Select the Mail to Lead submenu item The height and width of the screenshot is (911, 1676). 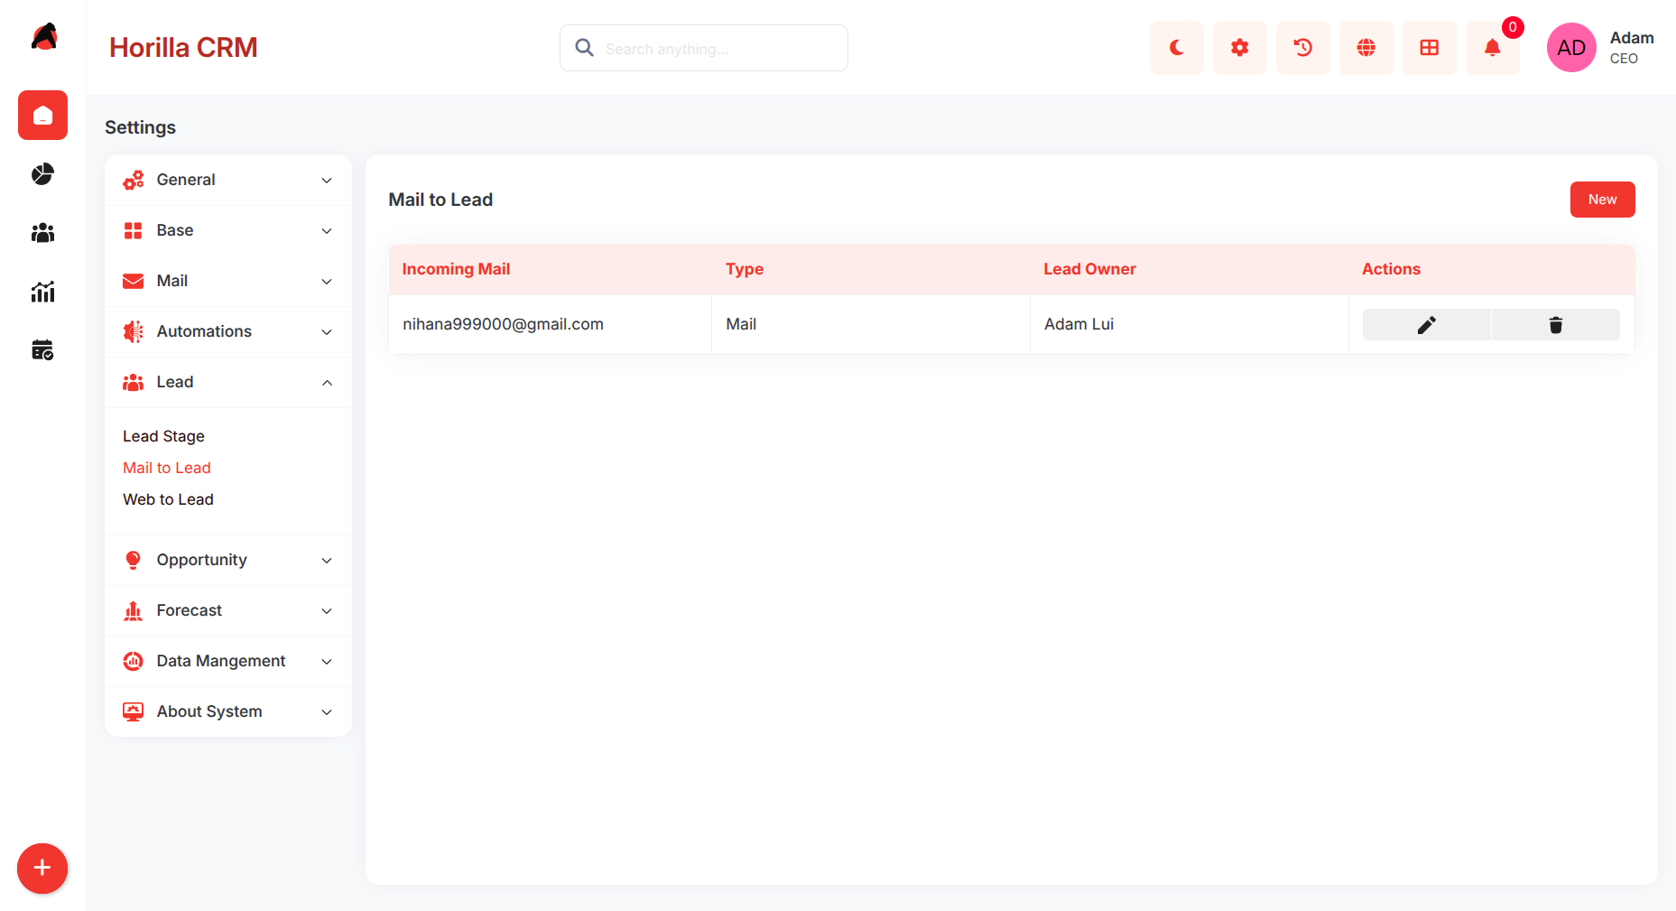point(167,468)
